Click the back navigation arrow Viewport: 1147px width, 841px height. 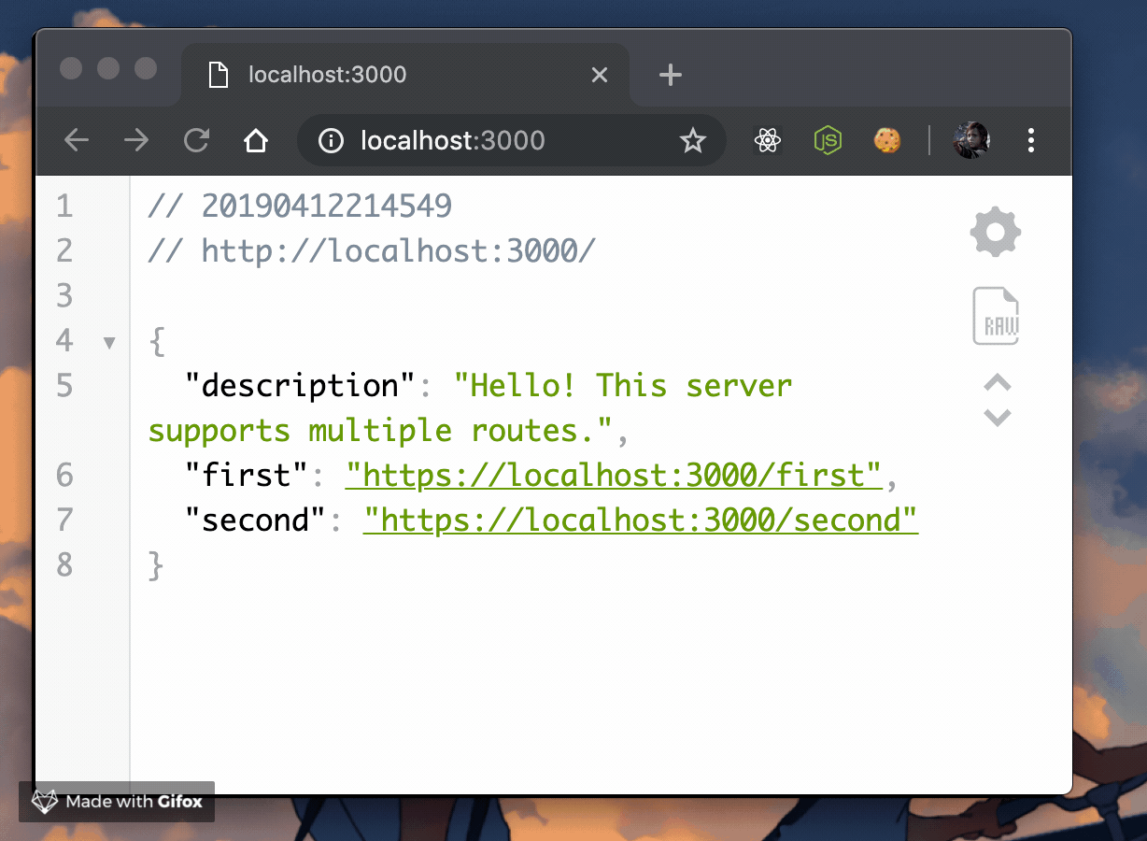76,140
